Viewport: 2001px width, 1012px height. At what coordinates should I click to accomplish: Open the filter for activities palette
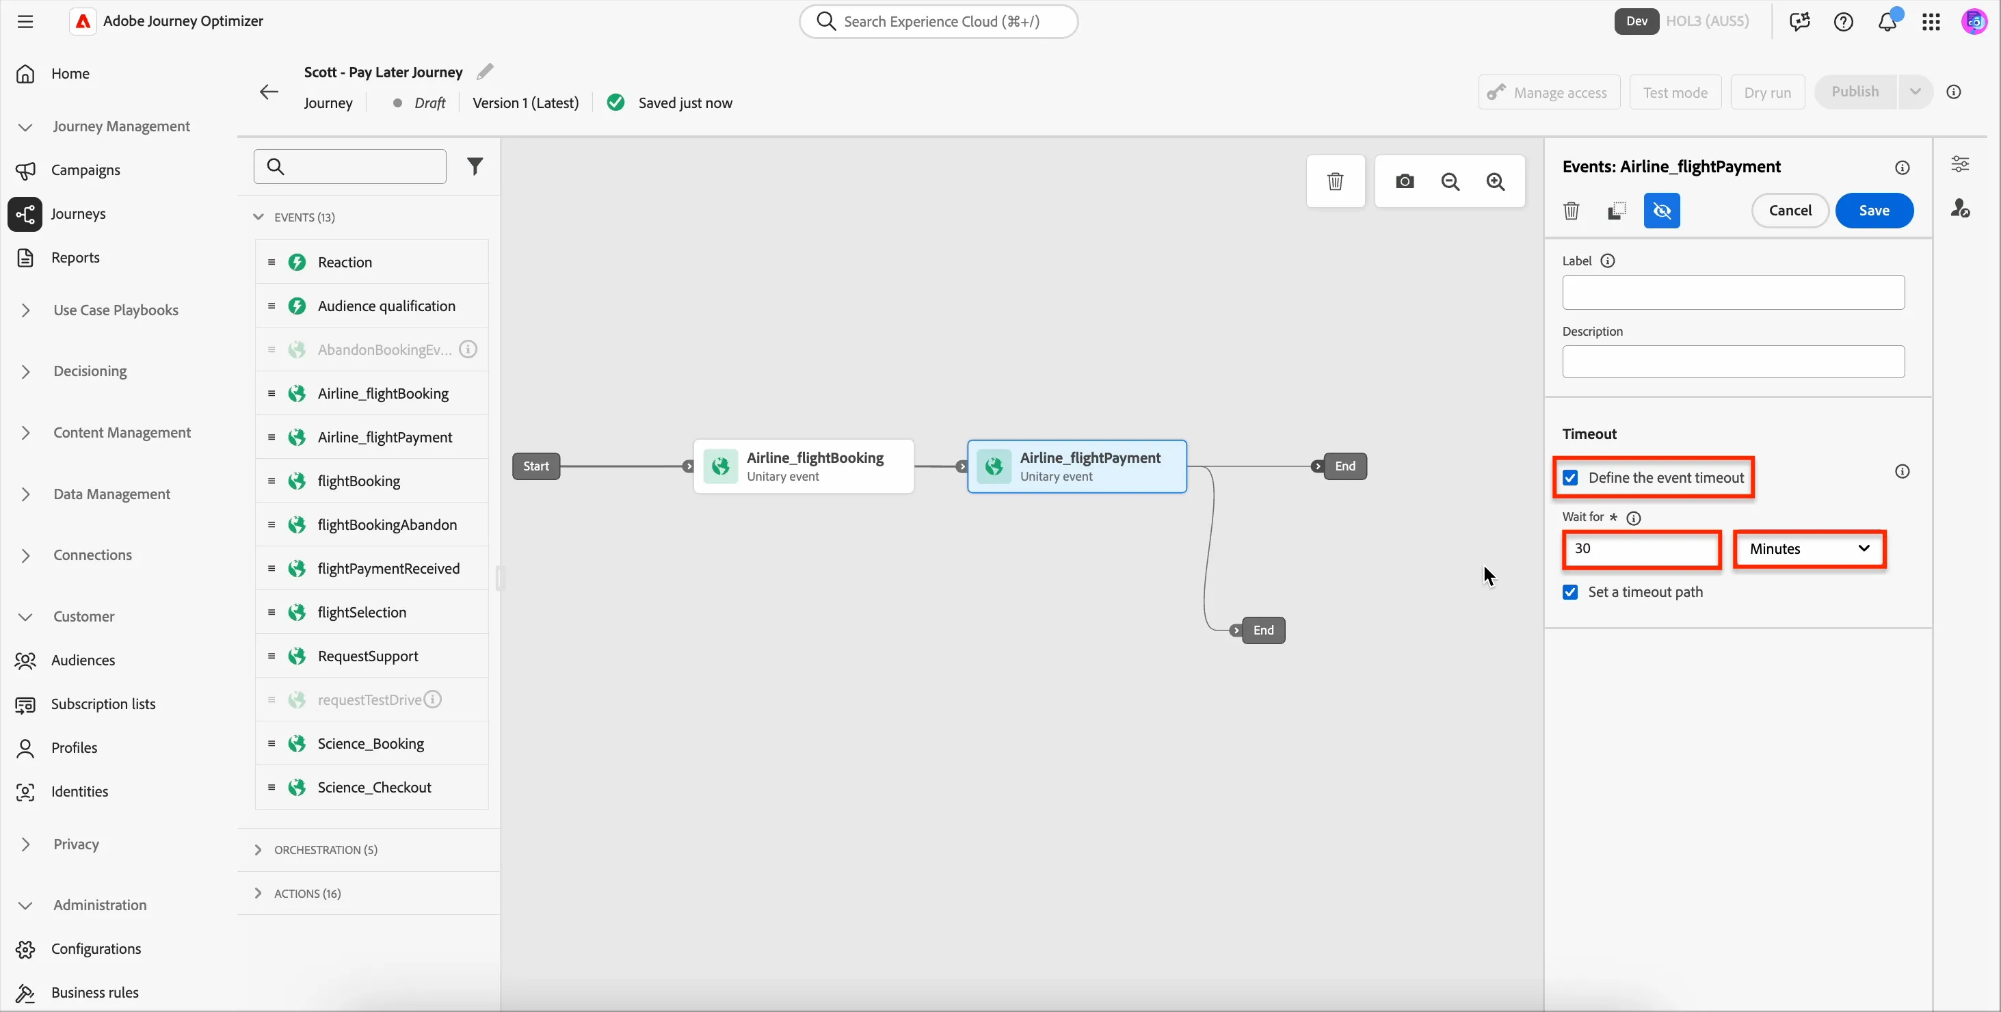(475, 166)
